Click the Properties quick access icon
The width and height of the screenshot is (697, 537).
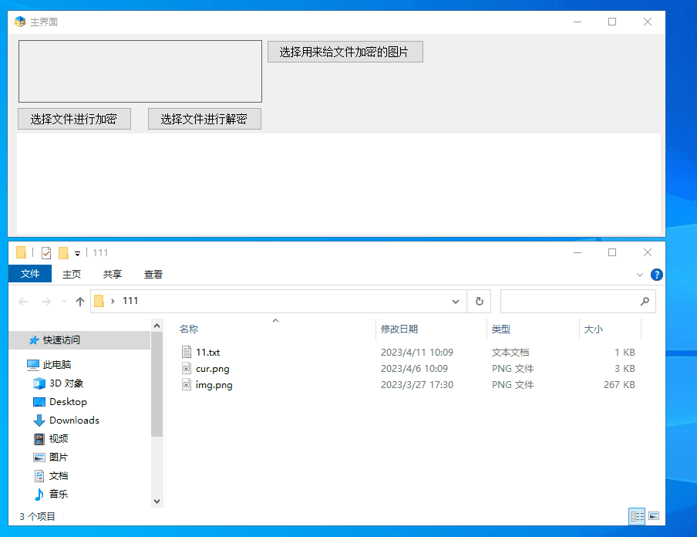[46, 253]
